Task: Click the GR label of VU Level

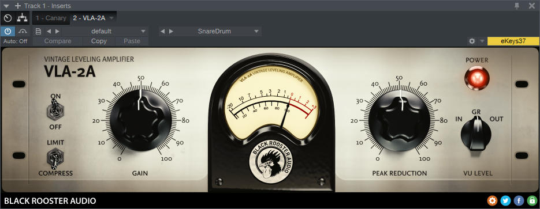Action: [476, 112]
